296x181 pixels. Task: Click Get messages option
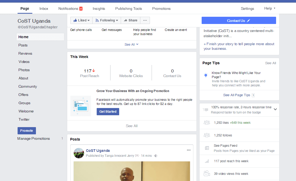[x=112, y=30]
